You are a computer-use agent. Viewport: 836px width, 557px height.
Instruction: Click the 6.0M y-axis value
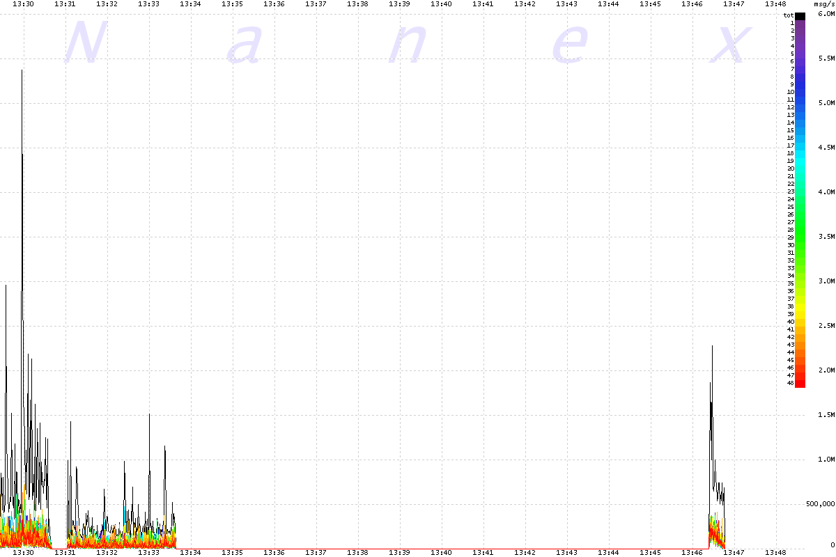coord(826,14)
